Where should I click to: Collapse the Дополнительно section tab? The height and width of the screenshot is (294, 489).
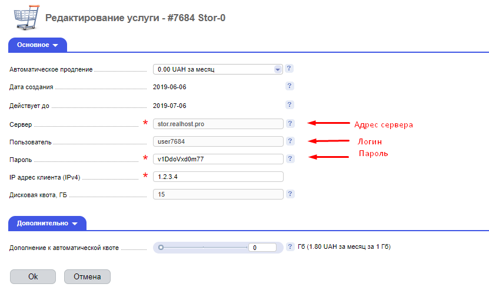tap(47, 224)
